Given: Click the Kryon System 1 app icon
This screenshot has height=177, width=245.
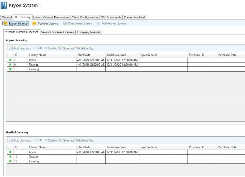Looking at the screenshot, I should pyautogui.click(x=4, y=5).
